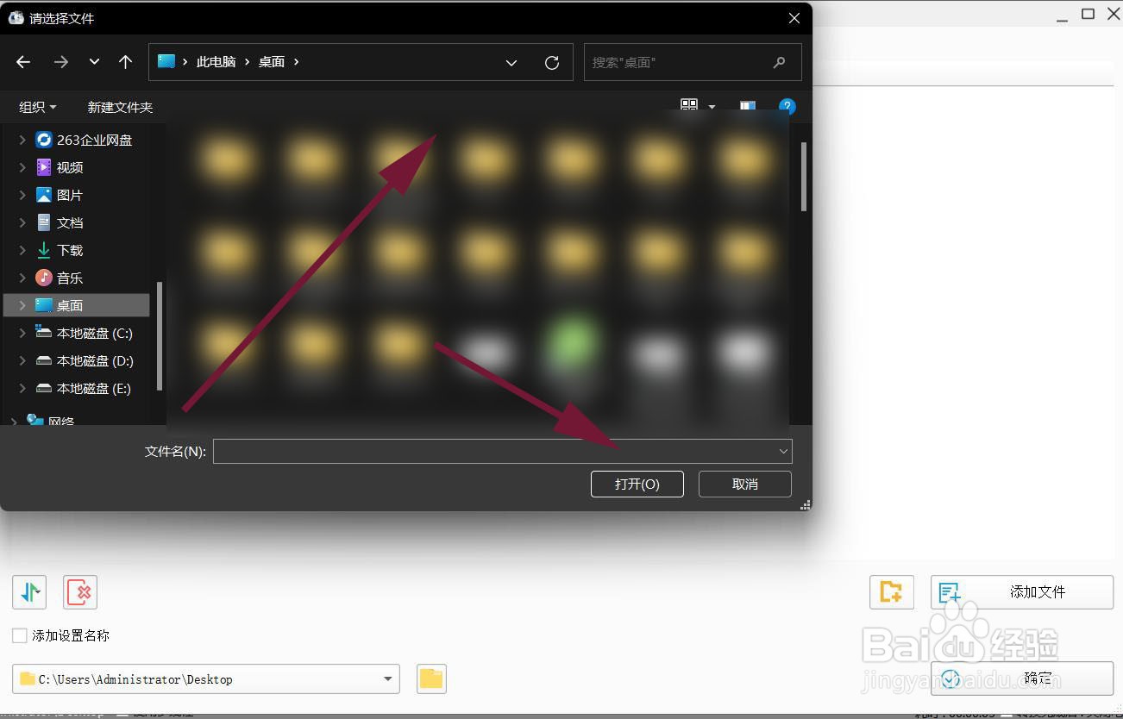Click the file name input field

click(494, 451)
